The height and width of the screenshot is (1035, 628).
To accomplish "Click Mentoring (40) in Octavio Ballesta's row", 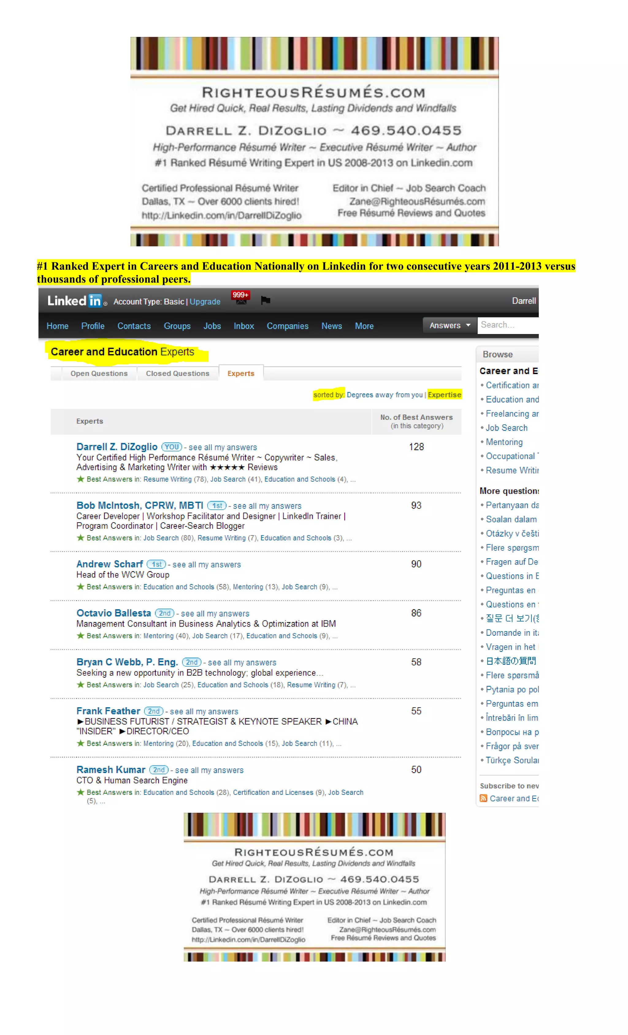I will 166,636.
